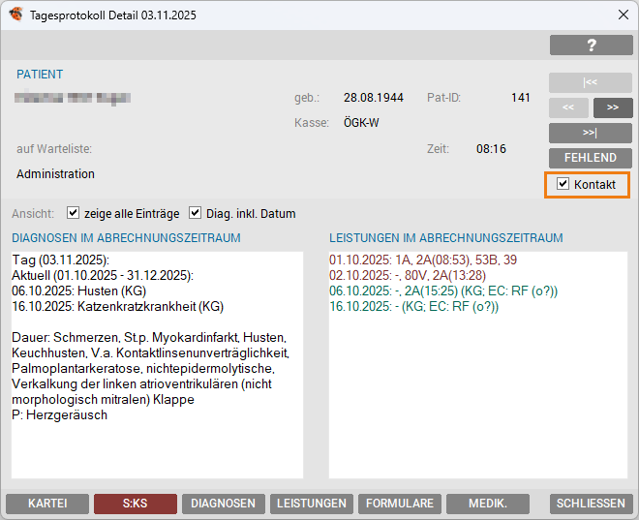Uncheck 'zeige alle Einträge' option

(x=73, y=213)
